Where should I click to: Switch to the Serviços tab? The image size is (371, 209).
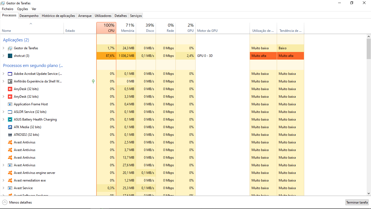(x=136, y=16)
